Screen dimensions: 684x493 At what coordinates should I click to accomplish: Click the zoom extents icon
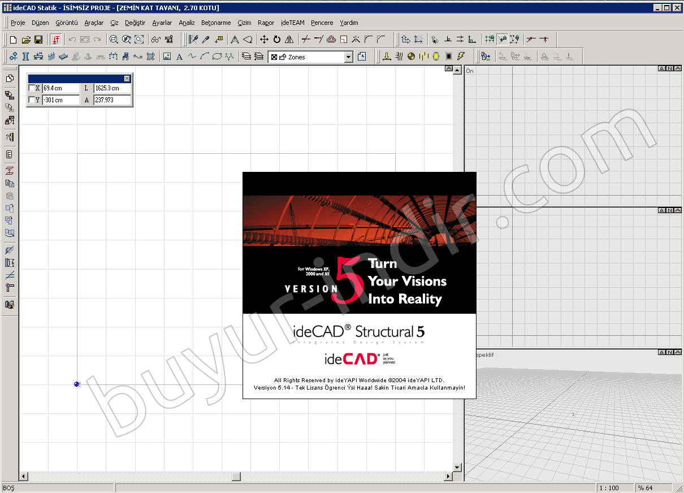pos(139,40)
